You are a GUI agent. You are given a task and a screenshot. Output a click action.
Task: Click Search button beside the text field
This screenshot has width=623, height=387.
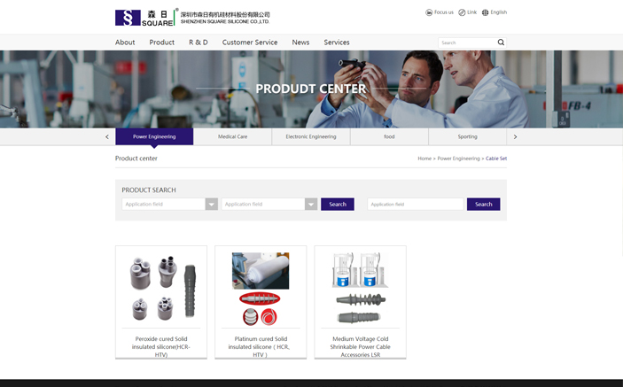click(x=483, y=204)
